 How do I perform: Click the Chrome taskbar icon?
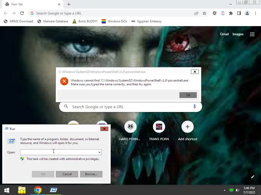point(38,190)
